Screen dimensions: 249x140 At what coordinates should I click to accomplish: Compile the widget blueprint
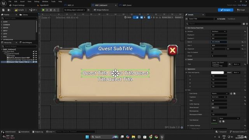pyautogui.click(x=19, y=10)
